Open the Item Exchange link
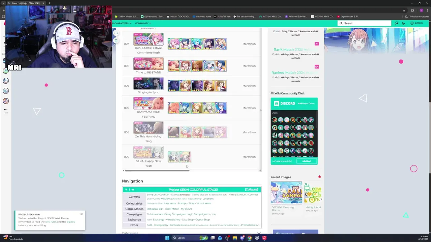The image size is (431, 242). [x=156, y=219]
